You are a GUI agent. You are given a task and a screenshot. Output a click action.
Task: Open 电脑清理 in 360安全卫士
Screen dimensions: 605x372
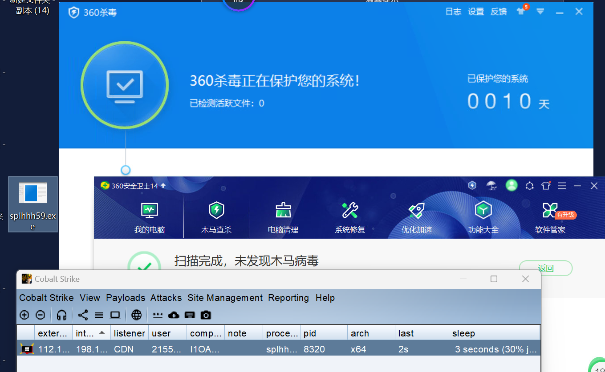[x=283, y=217]
